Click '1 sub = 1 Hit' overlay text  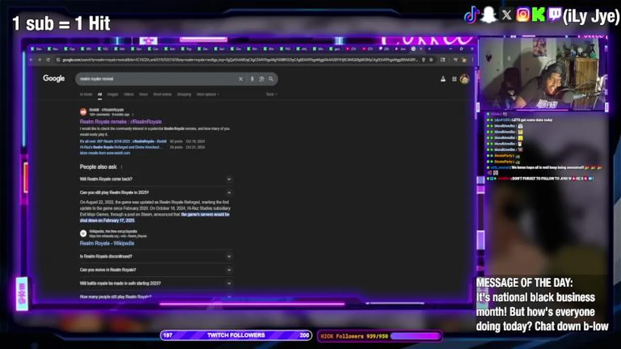coord(61,23)
